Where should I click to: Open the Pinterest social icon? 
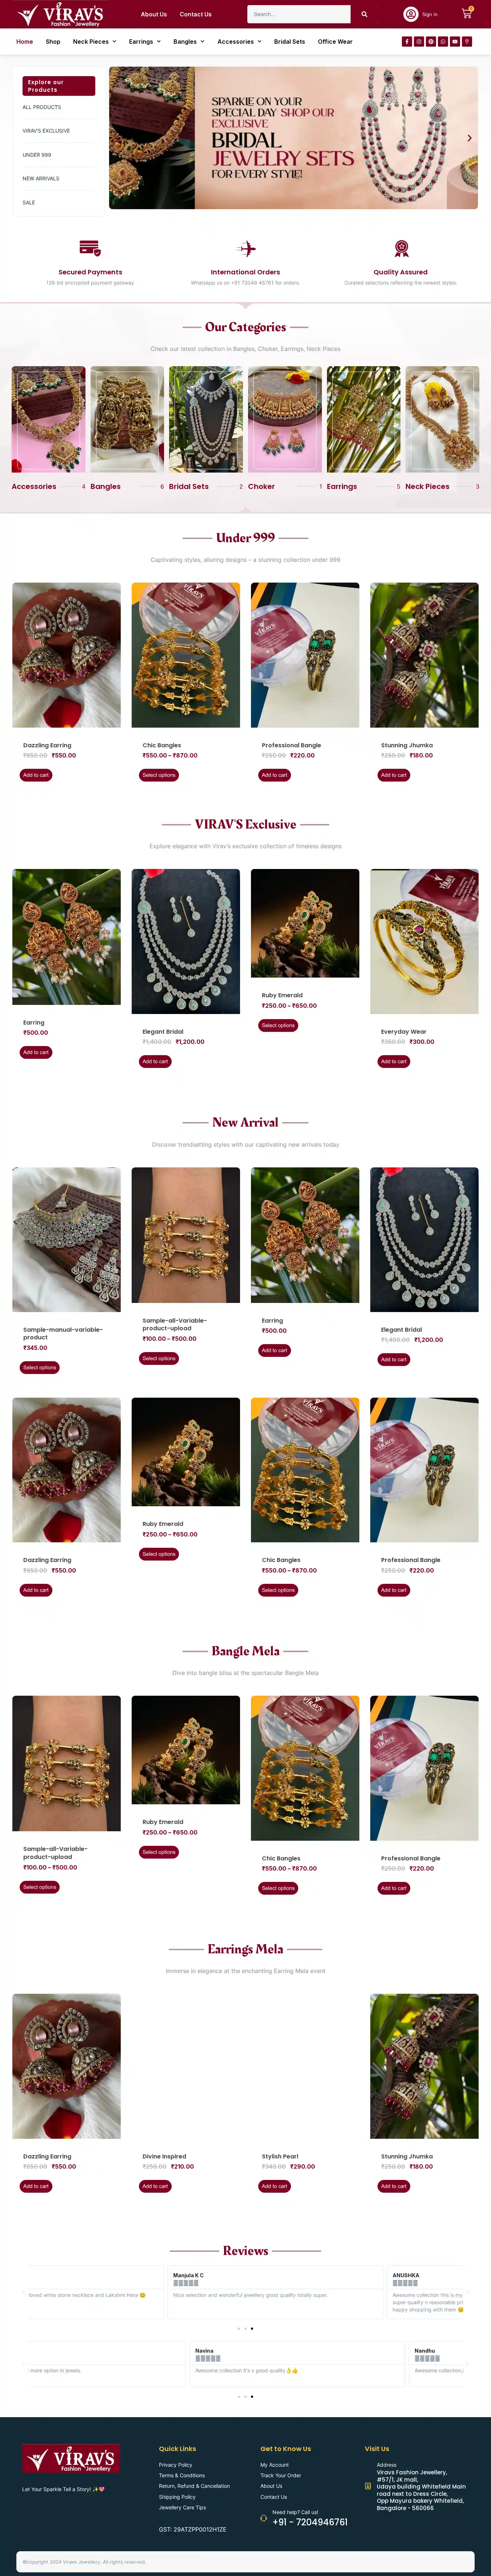pyautogui.click(x=430, y=42)
